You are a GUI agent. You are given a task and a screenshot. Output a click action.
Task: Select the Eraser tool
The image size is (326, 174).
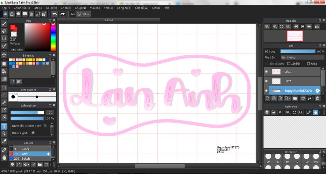coord(4,31)
